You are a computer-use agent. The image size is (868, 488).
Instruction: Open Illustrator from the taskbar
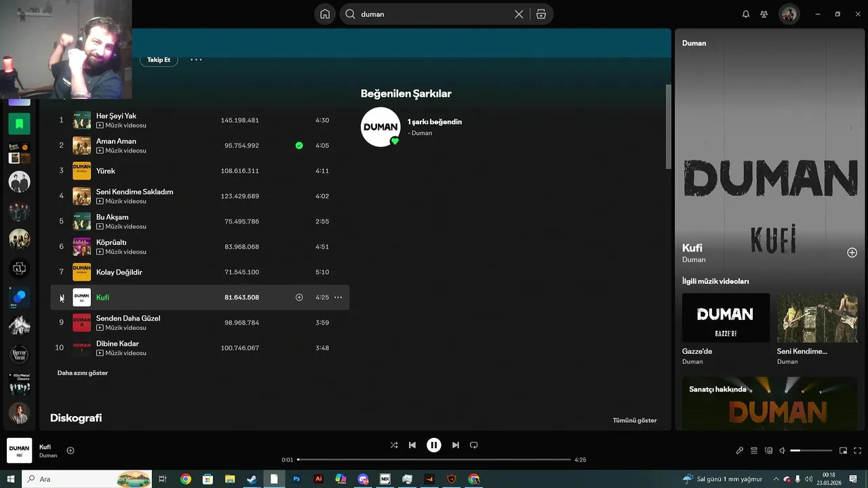tap(319, 479)
